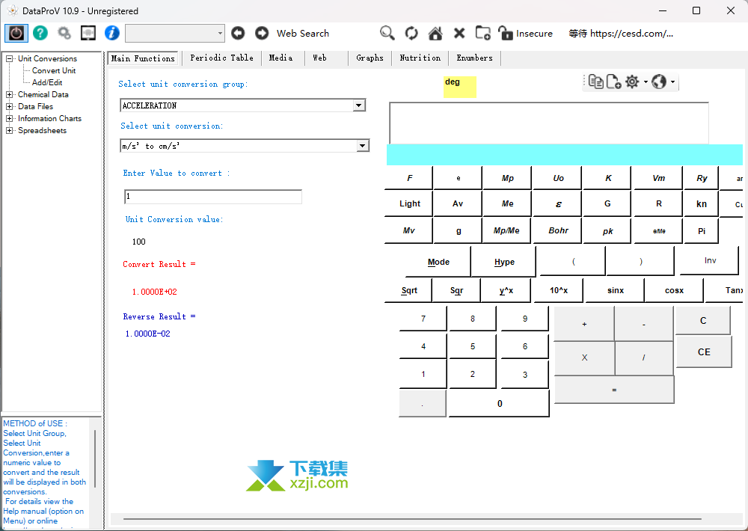Expand the Data Files tree node
Image resolution: width=748 pixels, height=531 pixels.
9,106
